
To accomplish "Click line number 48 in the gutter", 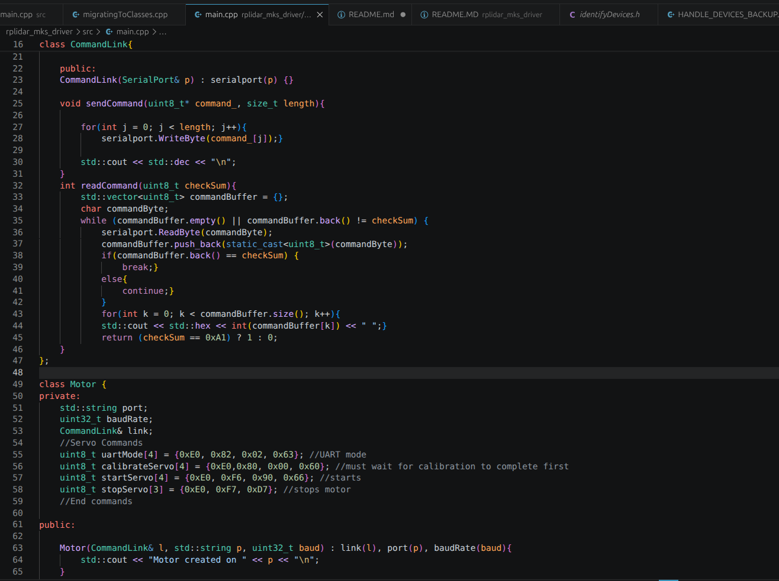I will (x=18, y=372).
